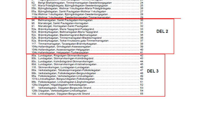The width and height of the screenshot is (205, 115).
Task: Click row 86a Folkskolegatan, Verkstadsgatan-Lindvallsgatan
Action: tap(87, 76)
